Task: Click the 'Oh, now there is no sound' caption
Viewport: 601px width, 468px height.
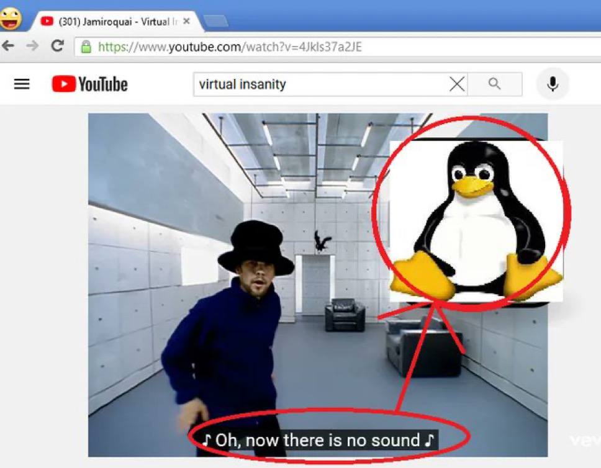Action: [x=319, y=441]
